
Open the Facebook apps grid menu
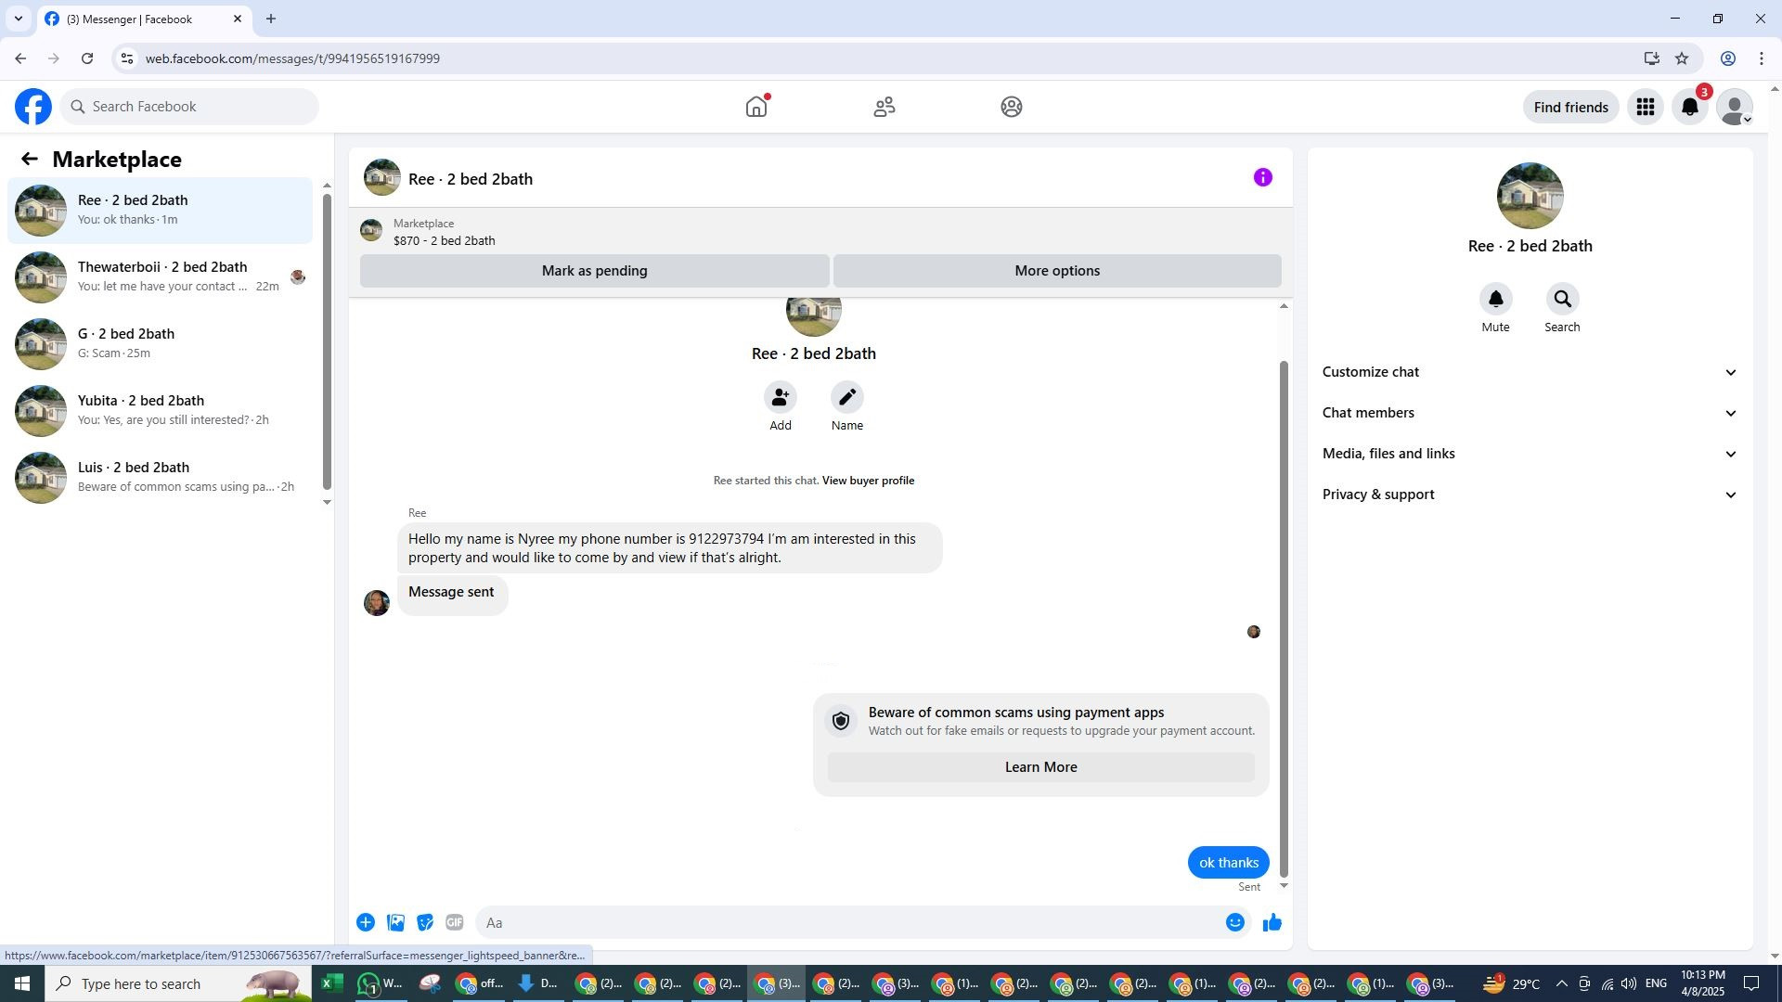coord(1645,108)
